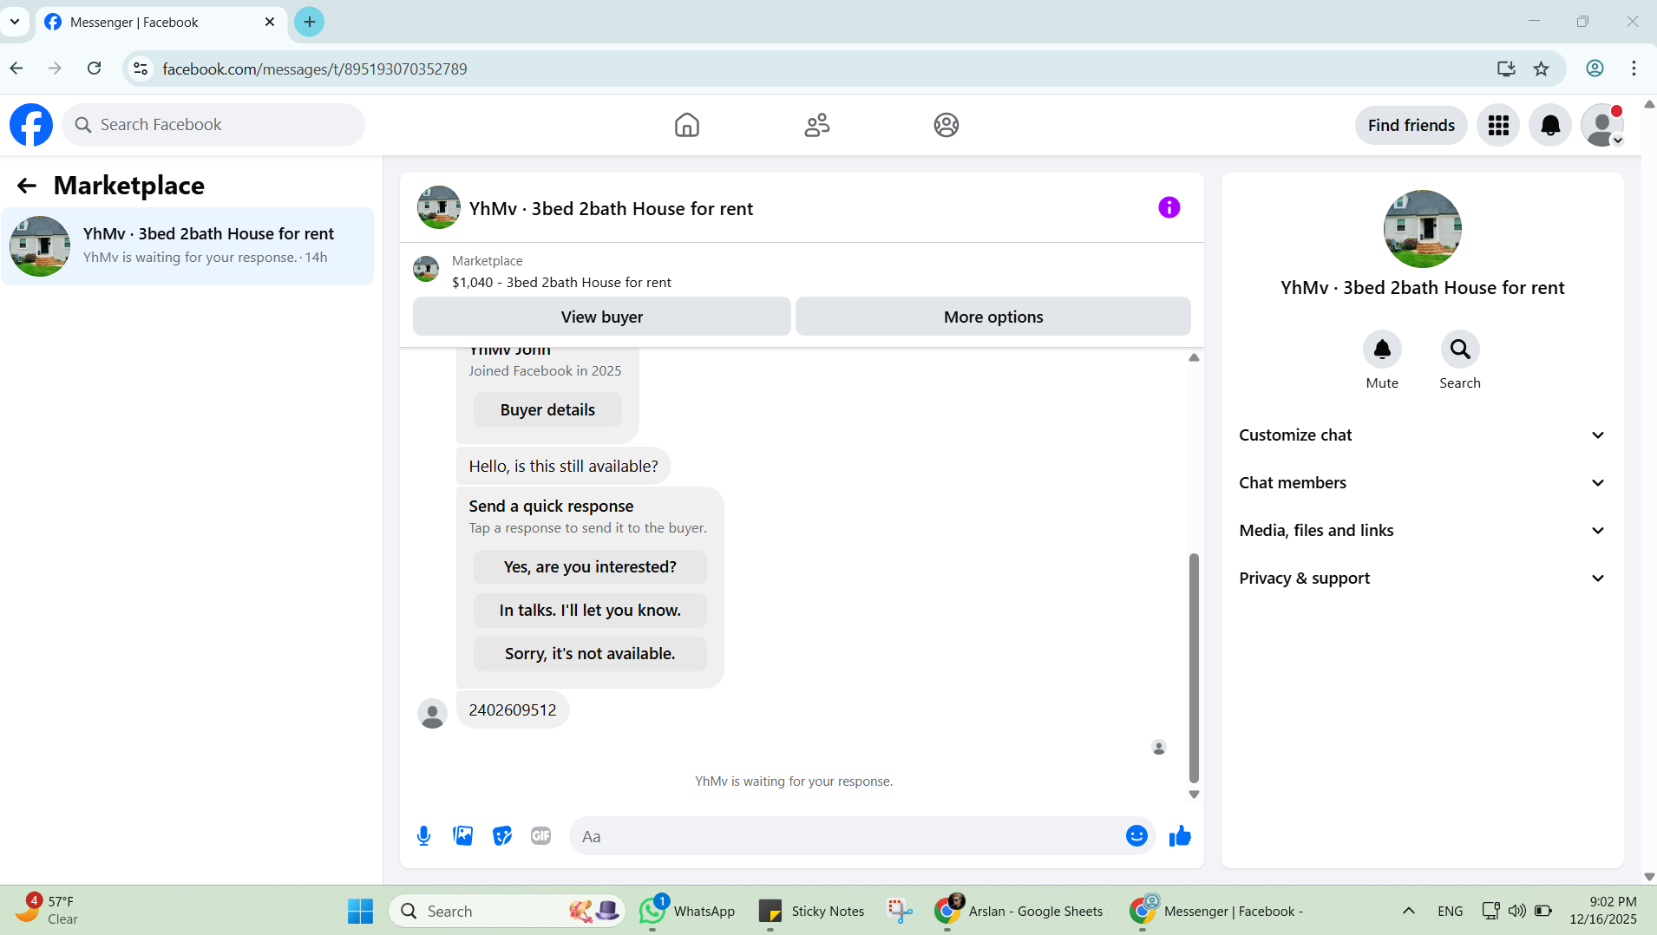
Task: Mute this conversation with bell icon
Action: click(1382, 350)
